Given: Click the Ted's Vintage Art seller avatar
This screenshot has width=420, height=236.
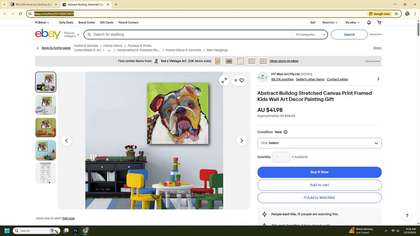Looking at the screenshot, I should click(156, 61).
